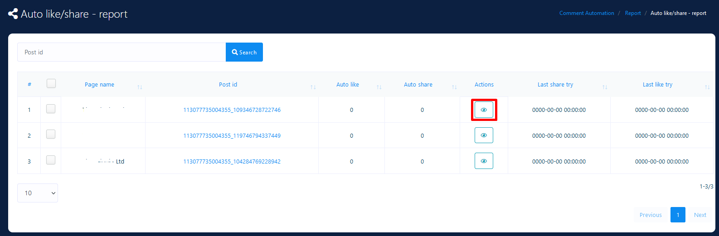The image size is (719, 236).
Task: Open the eye action in row 3
Action: click(x=484, y=161)
